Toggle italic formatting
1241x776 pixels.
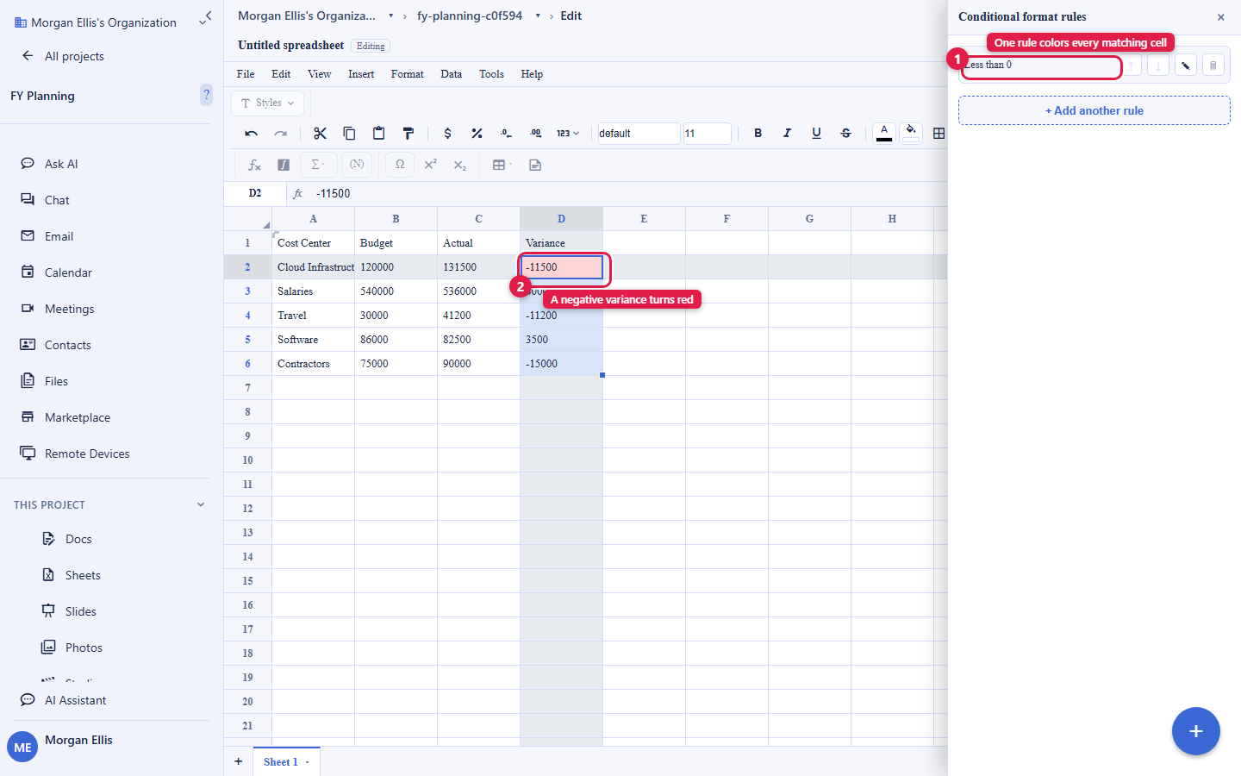click(x=787, y=134)
